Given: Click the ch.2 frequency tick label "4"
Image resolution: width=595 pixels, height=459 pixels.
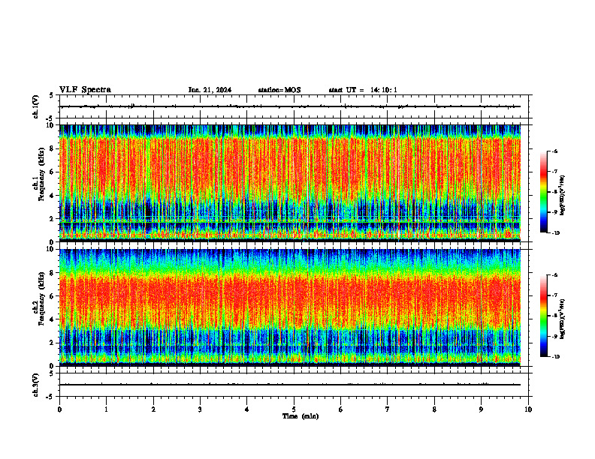Looking at the screenshot, I should point(53,319).
